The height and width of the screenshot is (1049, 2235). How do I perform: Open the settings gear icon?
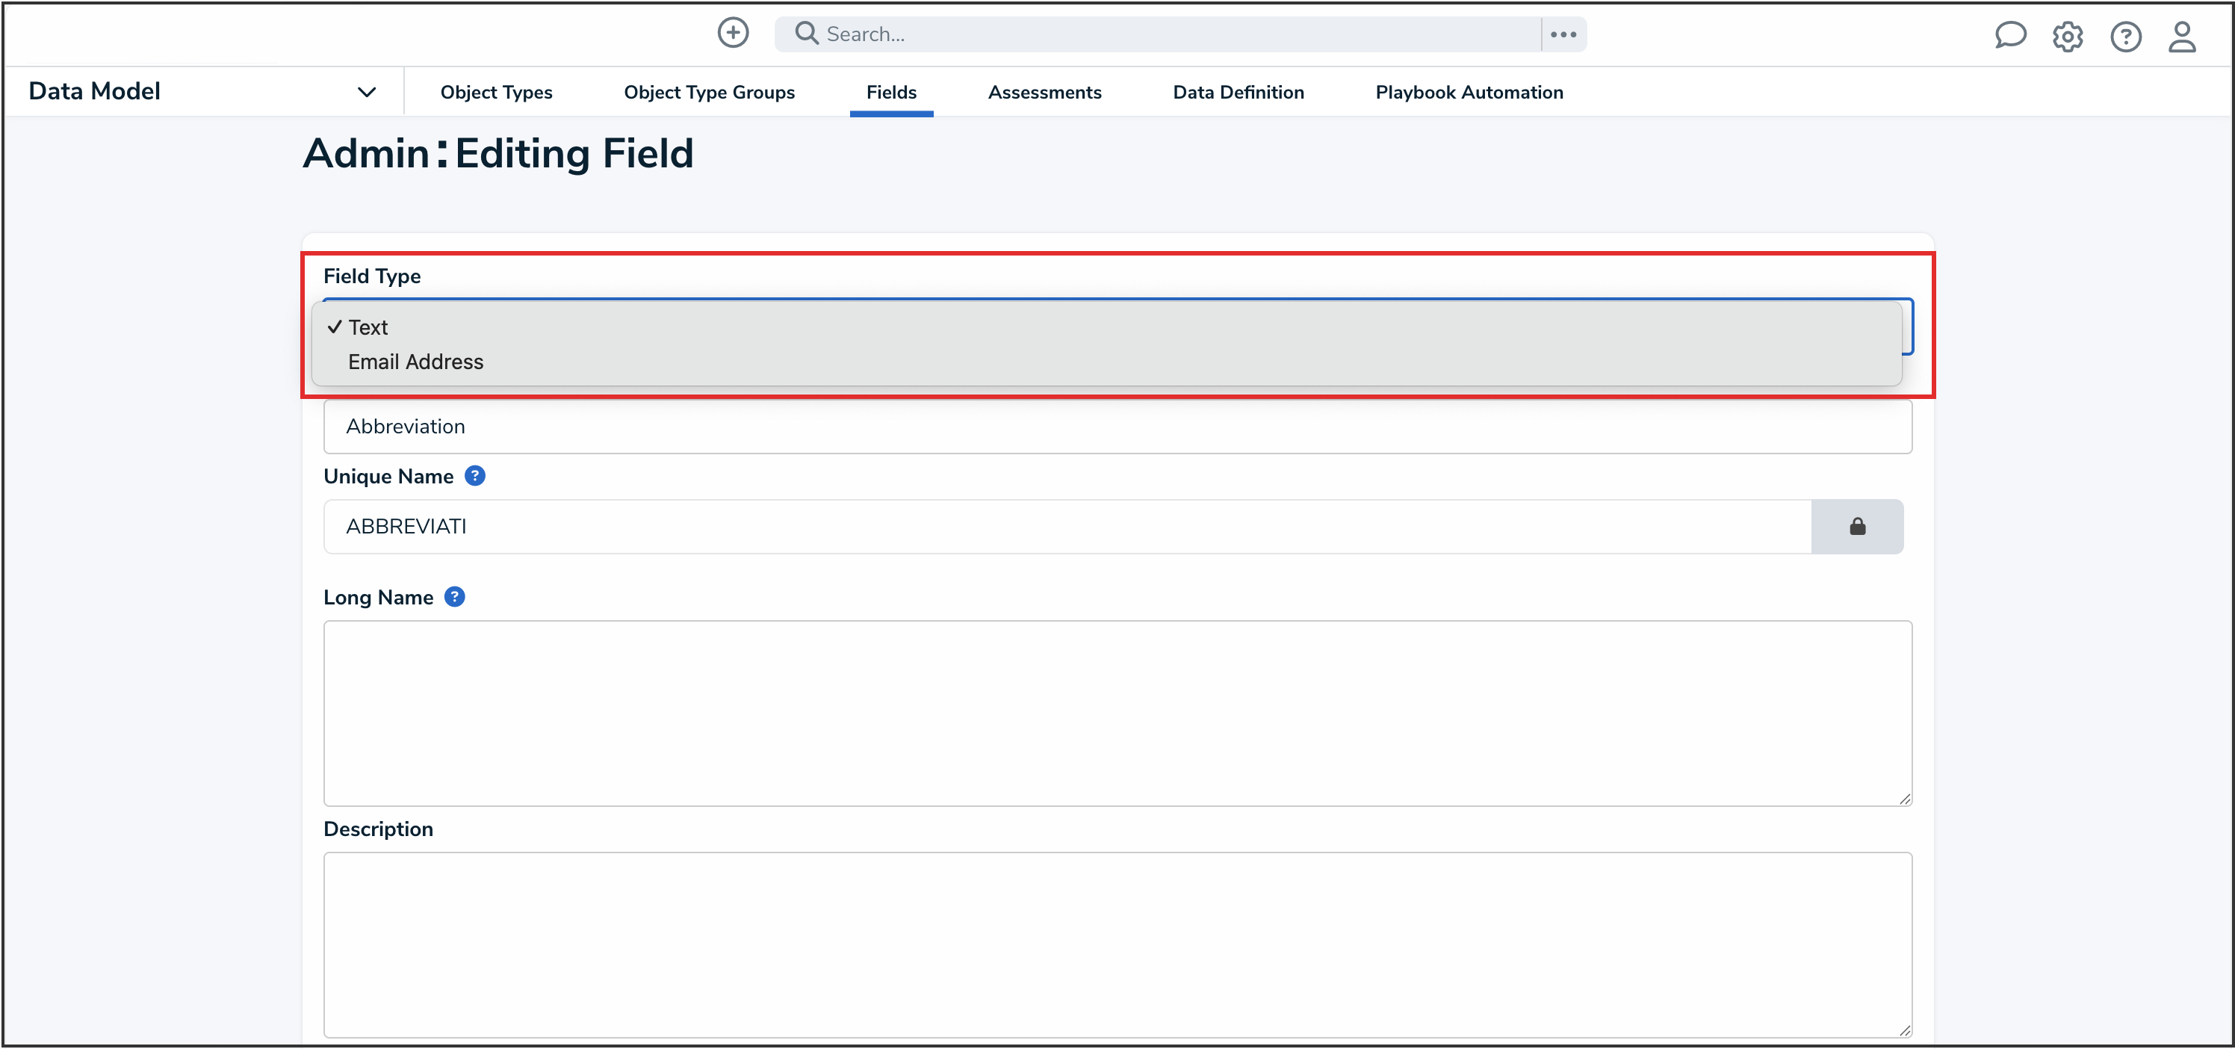tap(2068, 37)
